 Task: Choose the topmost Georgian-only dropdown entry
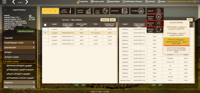176,22
